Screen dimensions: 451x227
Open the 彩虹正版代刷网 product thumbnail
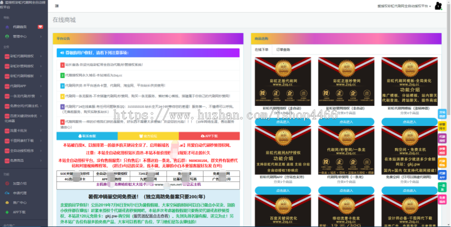(x=283, y=81)
